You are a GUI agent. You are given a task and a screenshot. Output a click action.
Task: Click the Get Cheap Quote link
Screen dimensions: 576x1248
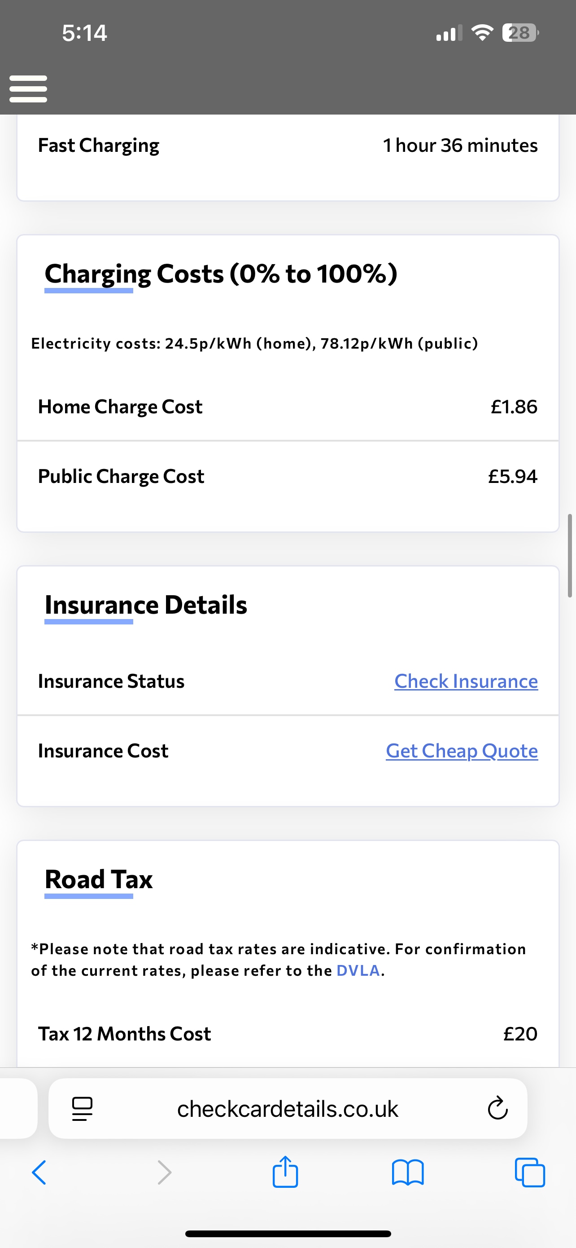tap(461, 751)
